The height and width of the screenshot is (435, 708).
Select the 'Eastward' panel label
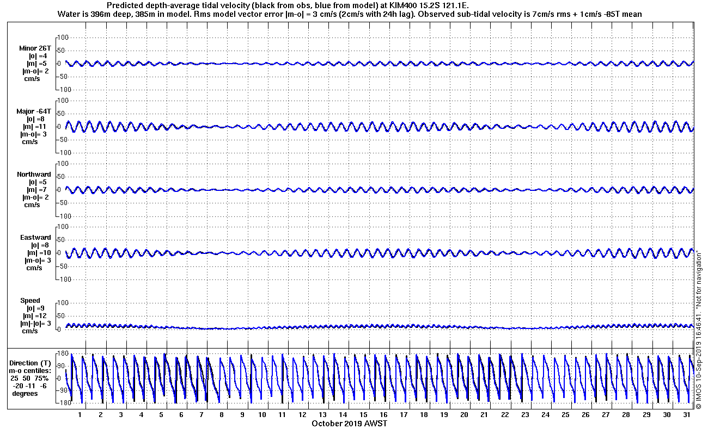[x=35, y=238]
